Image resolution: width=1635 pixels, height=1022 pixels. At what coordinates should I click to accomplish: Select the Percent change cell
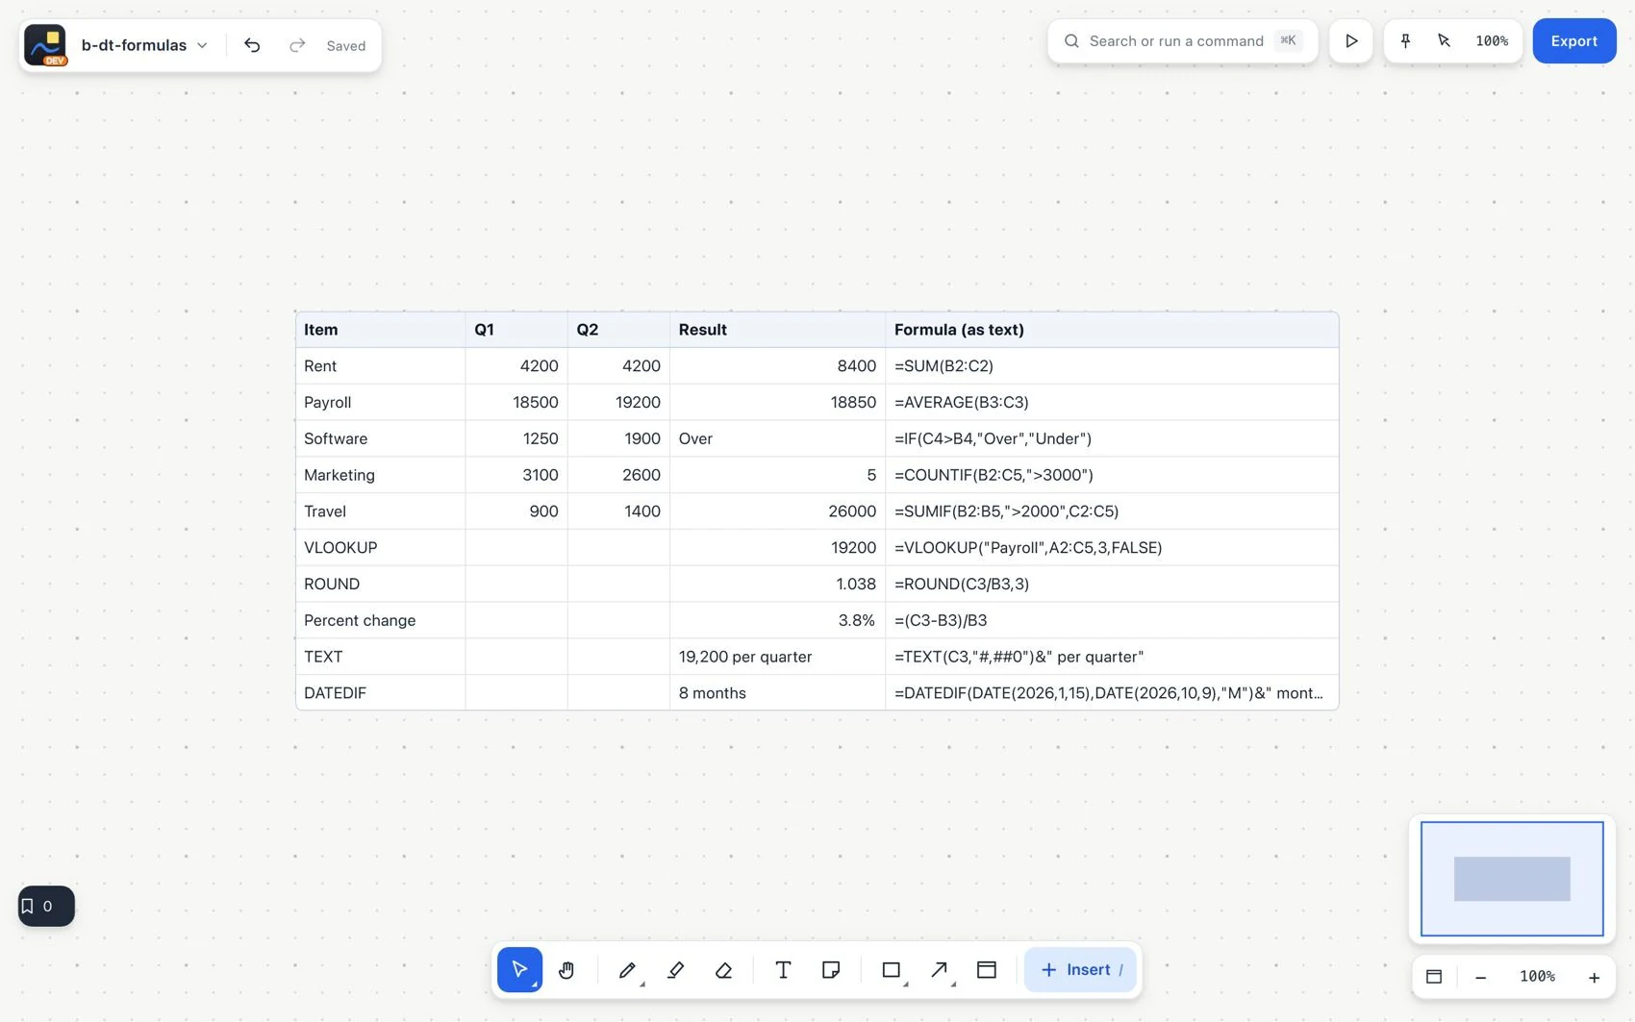pyautogui.click(x=381, y=621)
